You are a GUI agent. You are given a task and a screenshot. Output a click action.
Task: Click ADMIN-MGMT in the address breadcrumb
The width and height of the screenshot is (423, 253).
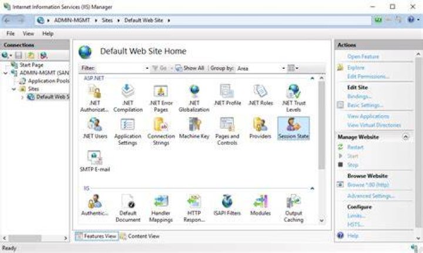[72, 20]
